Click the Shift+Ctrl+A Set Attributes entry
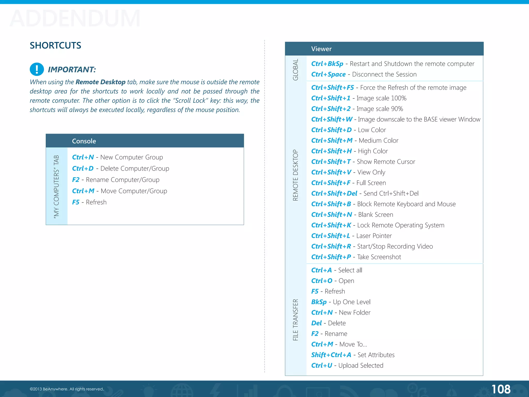 point(353,355)
